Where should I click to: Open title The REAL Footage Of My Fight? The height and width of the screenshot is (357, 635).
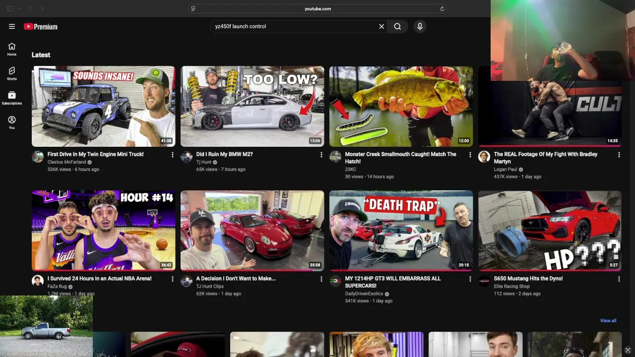(545, 158)
